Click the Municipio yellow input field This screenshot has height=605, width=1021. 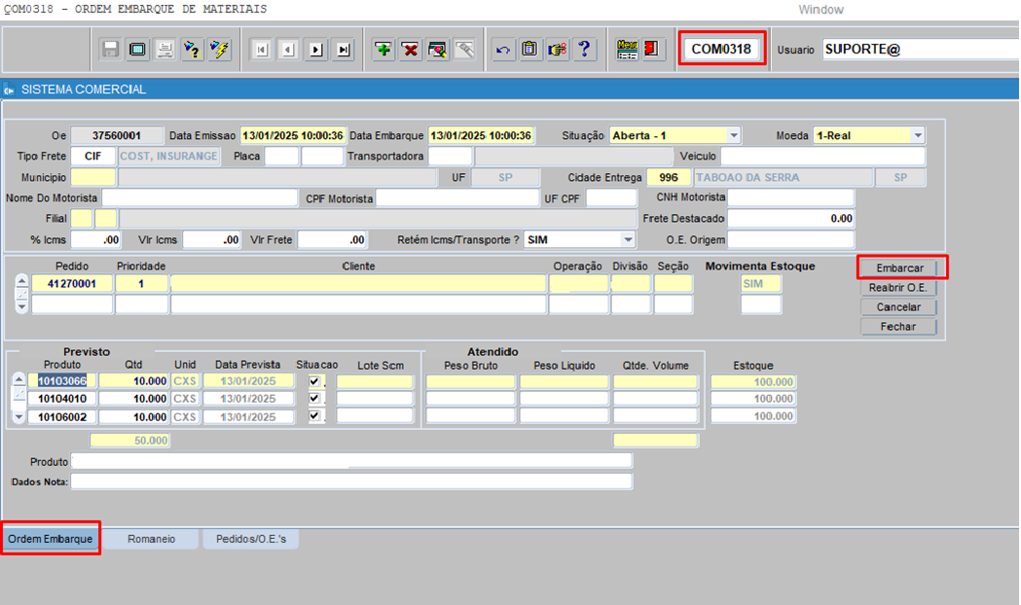(93, 178)
